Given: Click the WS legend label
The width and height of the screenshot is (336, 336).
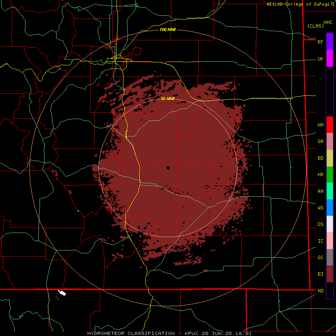Looking at the screenshot, I should click(320, 208).
